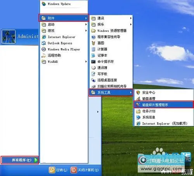The image size is (194, 176).
Task: Click the 启动 folder icon
Action: tap(44, 25)
